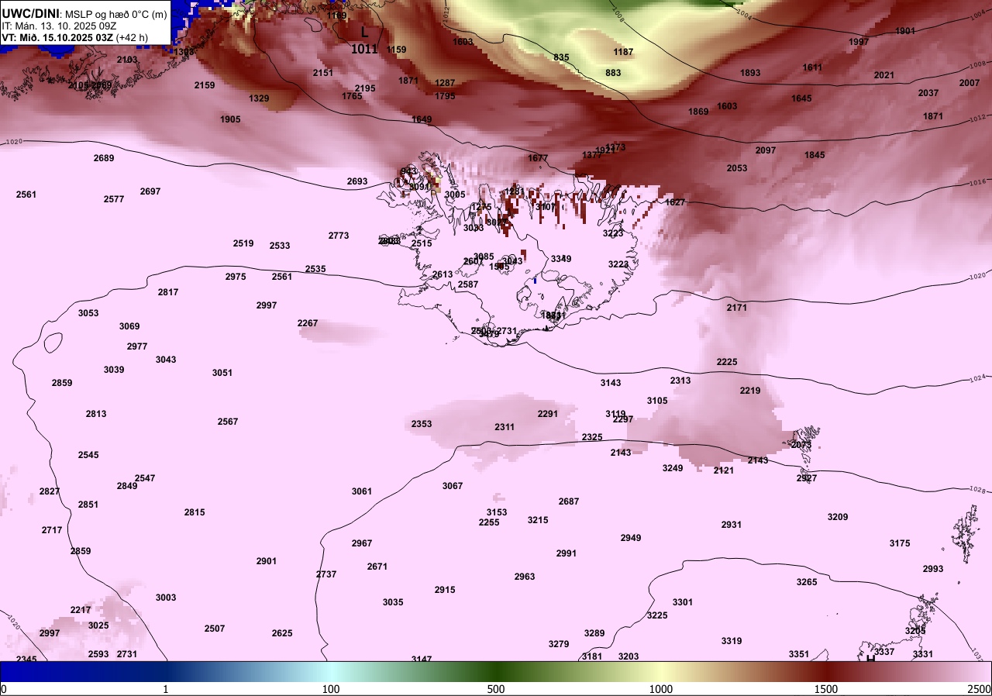Click the map value 2097
Image resolution: width=992 pixels, height=696 pixels.
point(766,150)
